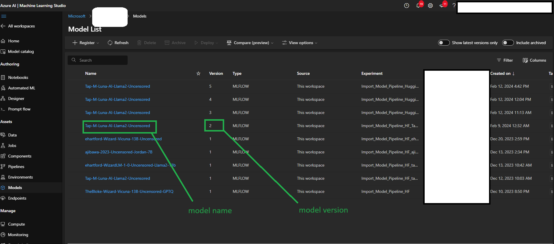
Task: Open the Microsoft breadcrumb link
Action: 77,16
